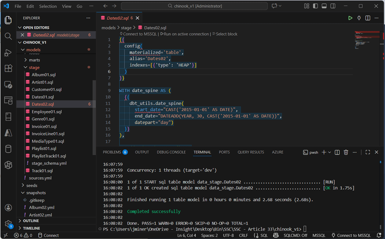Open the Selection menu
385x239 pixels.
click(48, 6)
